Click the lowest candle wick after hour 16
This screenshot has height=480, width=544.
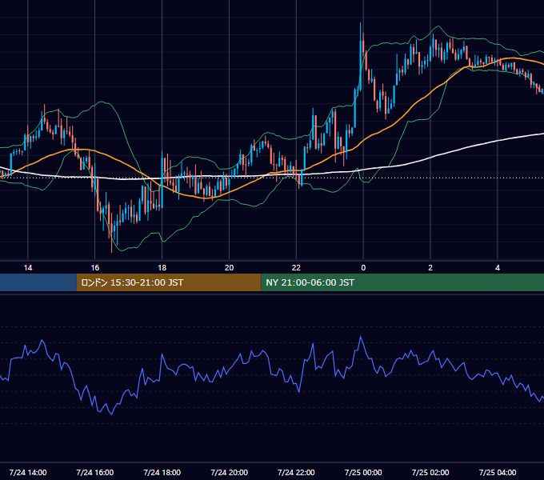(111, 250)
